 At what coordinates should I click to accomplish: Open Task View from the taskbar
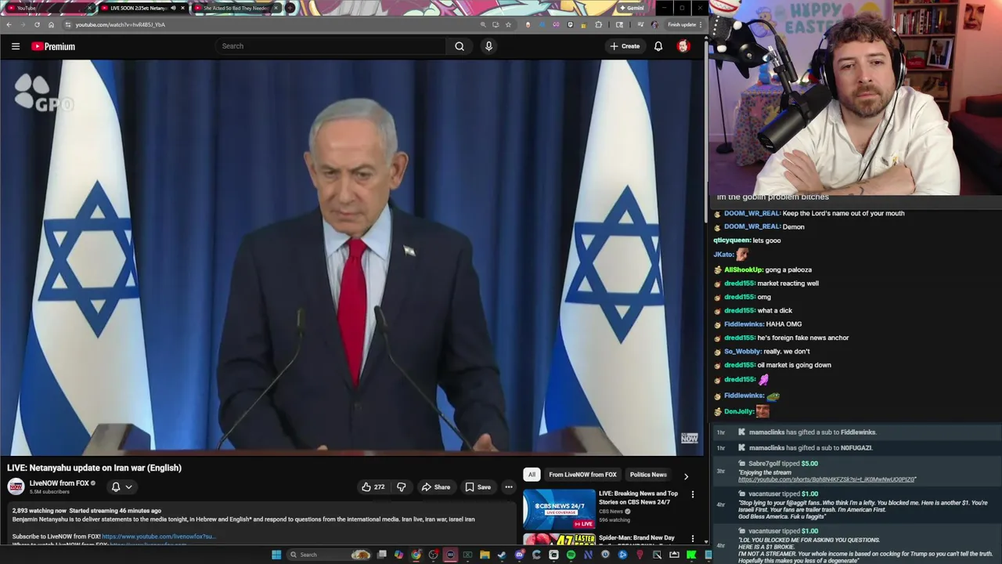tap(382, 555)
